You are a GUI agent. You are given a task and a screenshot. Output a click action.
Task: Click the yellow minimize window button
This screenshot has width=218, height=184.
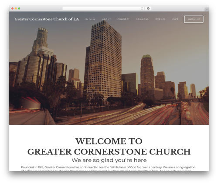[16, 9]
